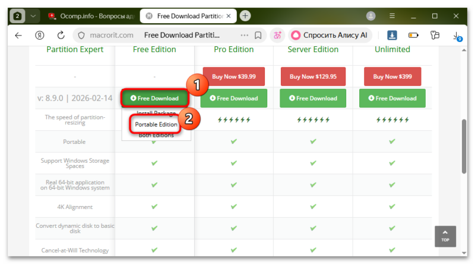Open the three-dots menu in address bar
Screen dimensions: 475x264
(244, 36)
